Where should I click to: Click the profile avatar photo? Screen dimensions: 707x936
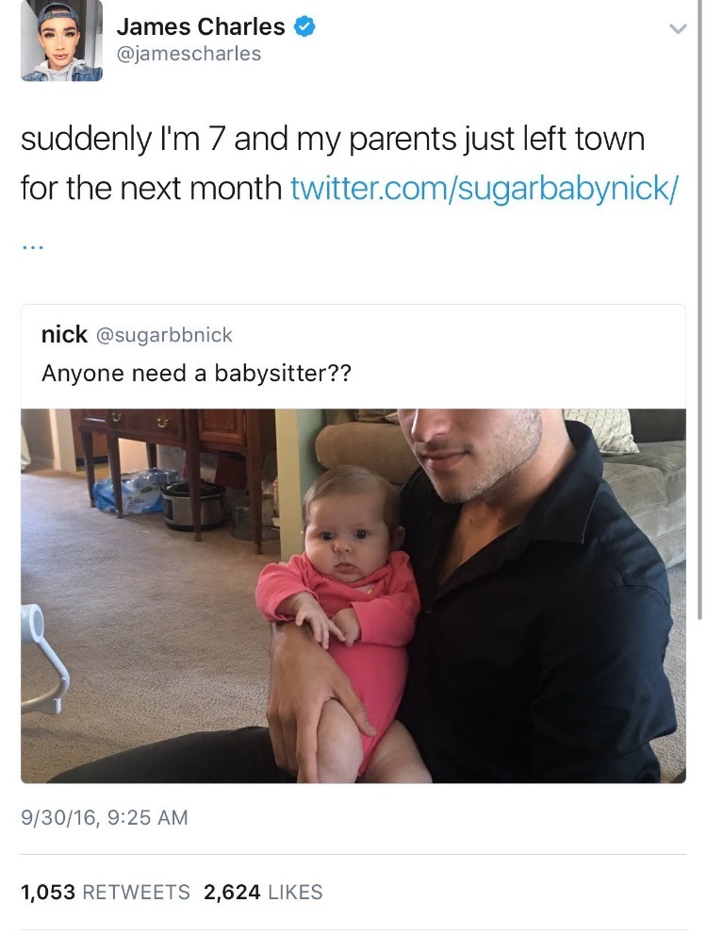point(61,40)
